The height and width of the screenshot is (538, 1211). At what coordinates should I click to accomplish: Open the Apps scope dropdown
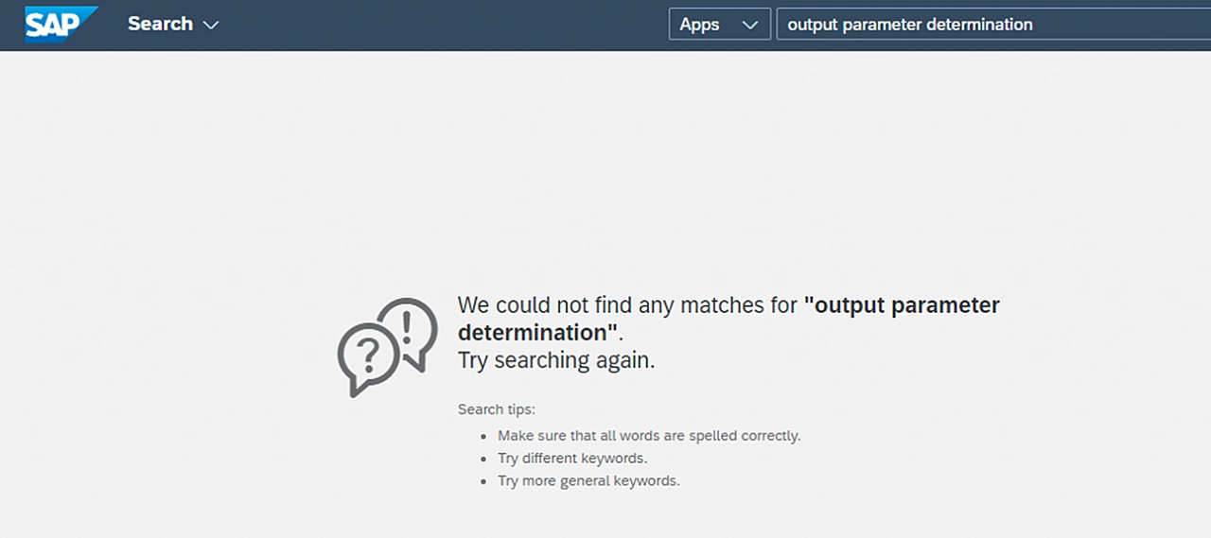point(719,25)
